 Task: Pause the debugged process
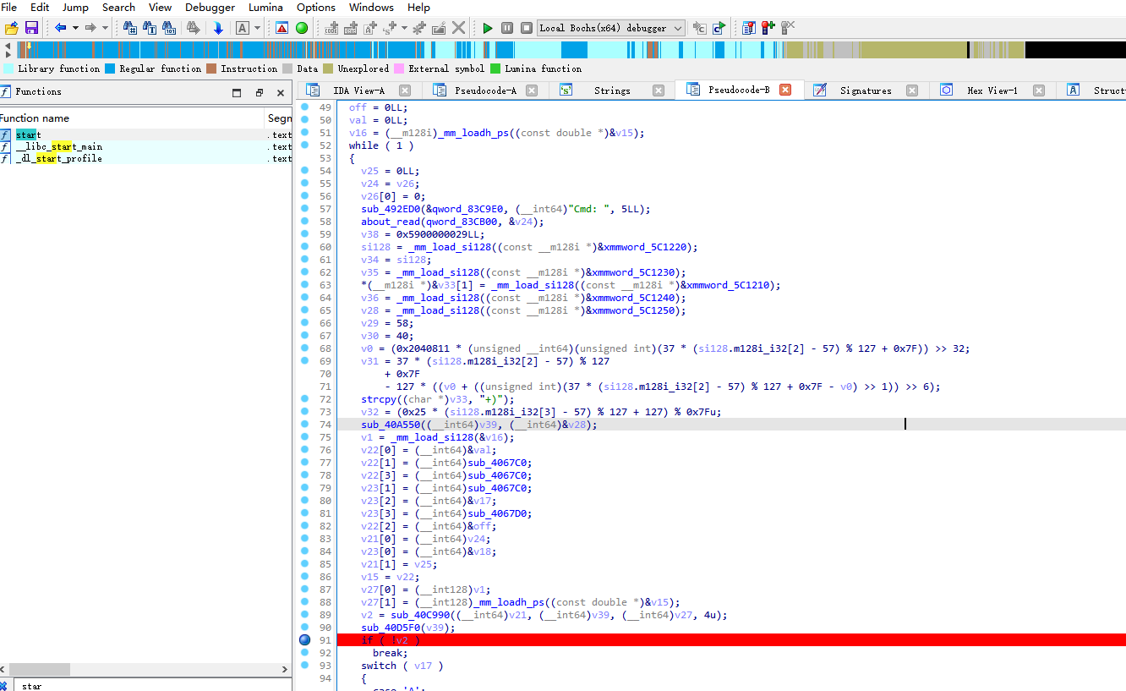coord(507,28)
